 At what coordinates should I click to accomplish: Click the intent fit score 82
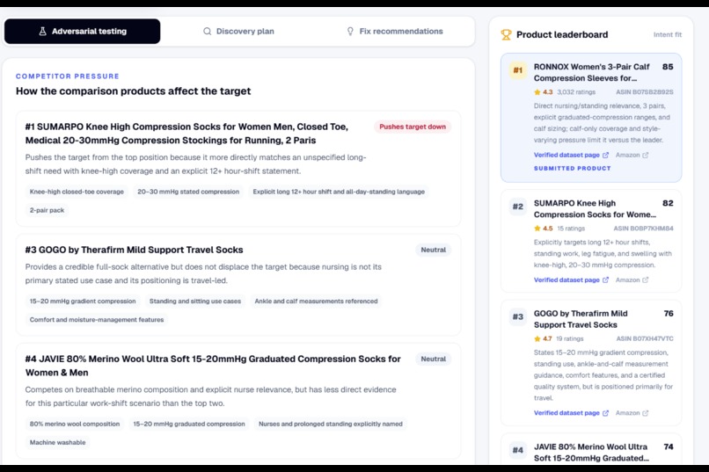(668, 203)
